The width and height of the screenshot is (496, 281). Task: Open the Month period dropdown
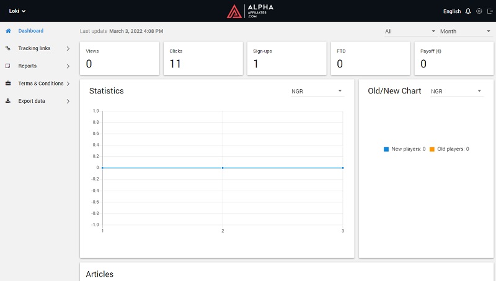tap(466, 32)
